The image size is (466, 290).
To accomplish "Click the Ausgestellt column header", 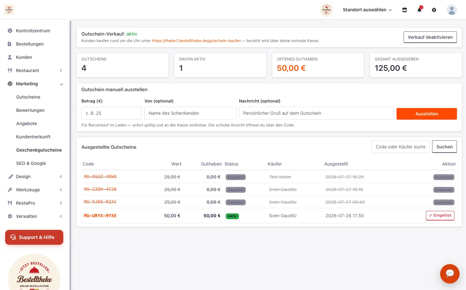I will coord(336,164).
